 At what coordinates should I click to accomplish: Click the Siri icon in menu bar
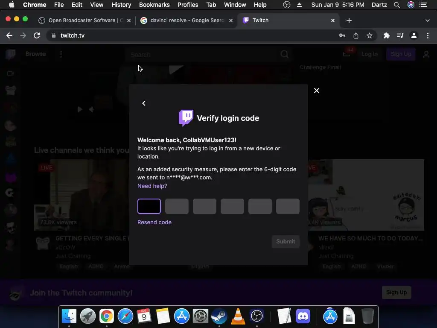(x=411, y=5)
